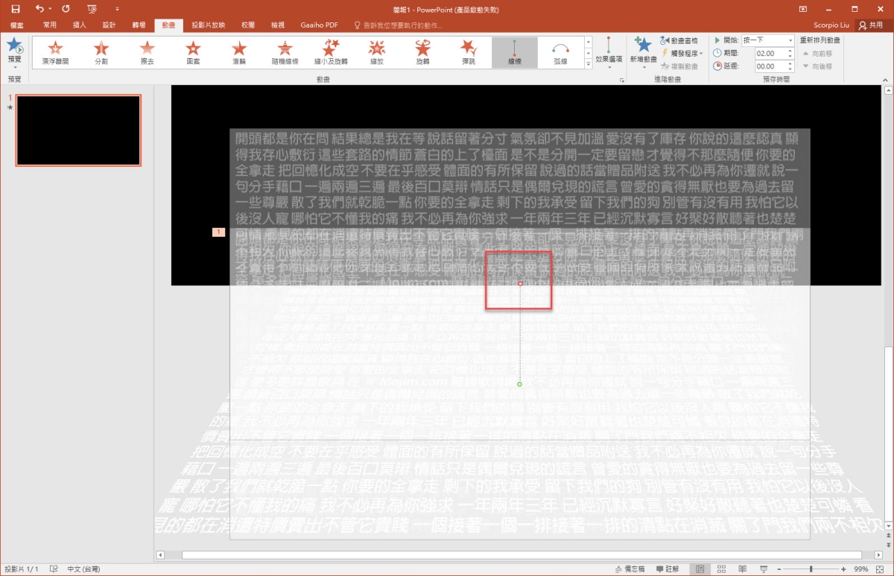Open the 投影片放映 (Slide Show) tab
894x576 pixels.
click(208, 25)
